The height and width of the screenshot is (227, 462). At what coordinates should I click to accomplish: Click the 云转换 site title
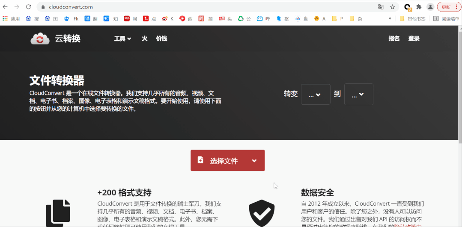click(68, 38)
